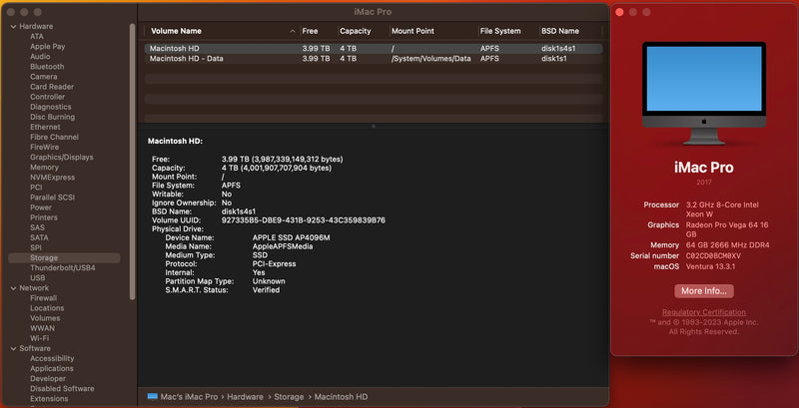Click the serial number C02CD0BCM0XV
This screenshot has width=799, height=408.
click(713, 256)
